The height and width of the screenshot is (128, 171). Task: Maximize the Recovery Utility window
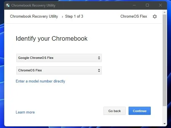coord(147,5)
